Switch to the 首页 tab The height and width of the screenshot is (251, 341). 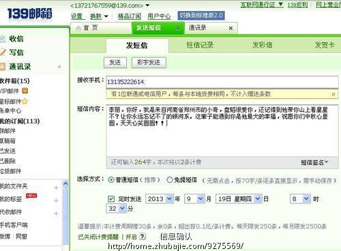101,28
